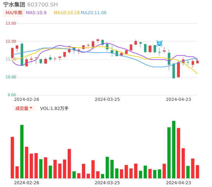Viewport: 212px width, 187px height.
Task: Click the 13.00 price axis label
Action: coord(11,23)
